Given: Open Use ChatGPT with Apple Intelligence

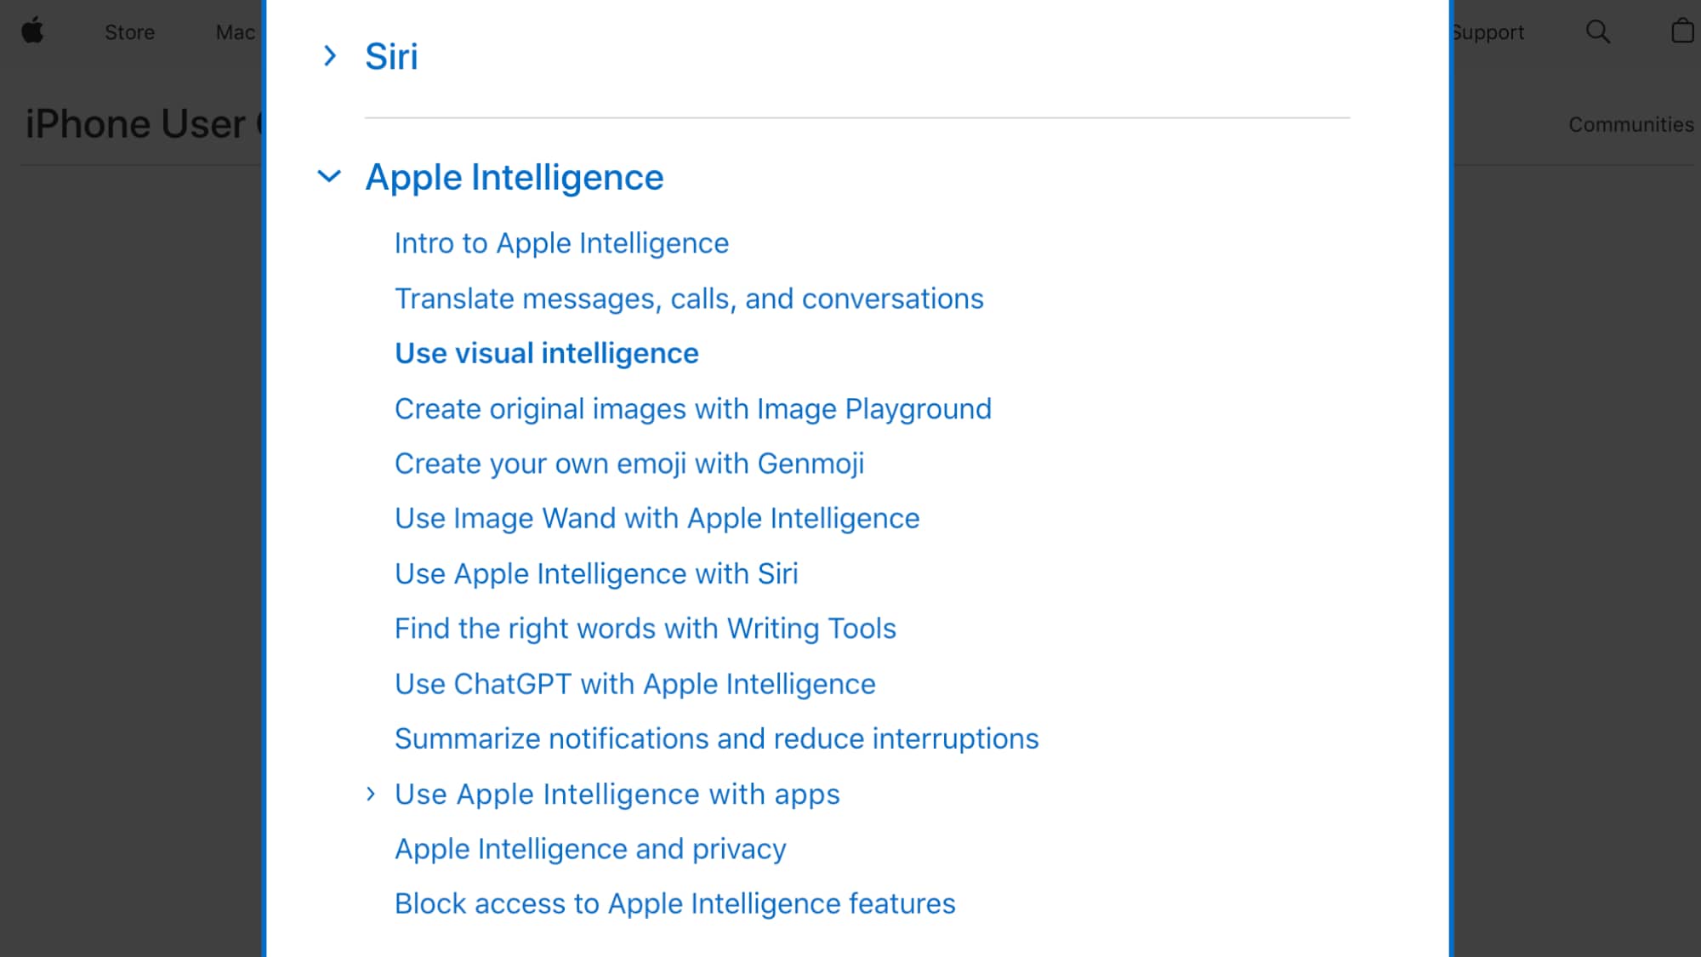Looking at the screenshot, I should point(634,683).
